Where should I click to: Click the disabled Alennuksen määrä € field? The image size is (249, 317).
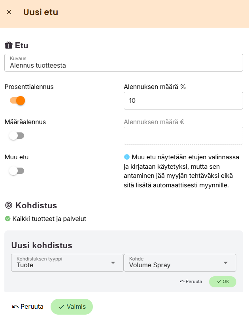183,136
